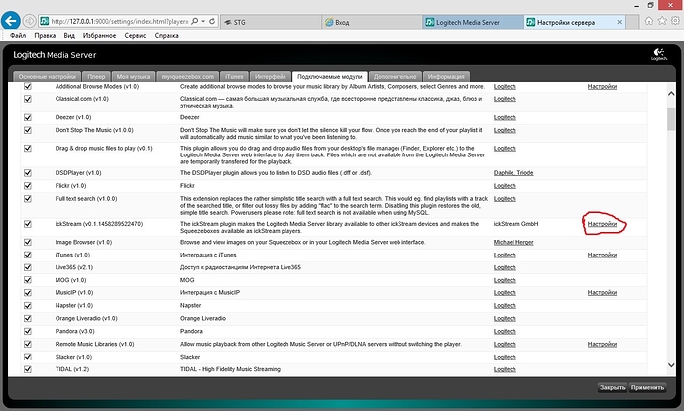Open the Интерфейс tab
The image size is (684, 411).
point(271,76)
